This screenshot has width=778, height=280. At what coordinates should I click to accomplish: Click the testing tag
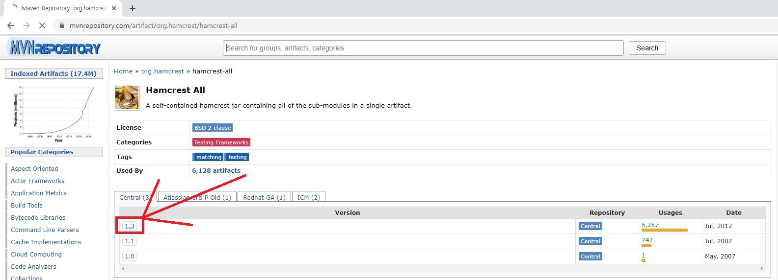pos(237,157)
